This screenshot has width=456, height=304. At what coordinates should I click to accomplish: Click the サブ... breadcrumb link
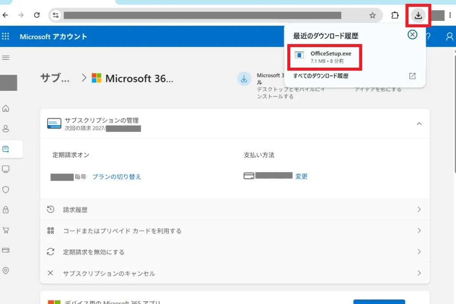55,78
